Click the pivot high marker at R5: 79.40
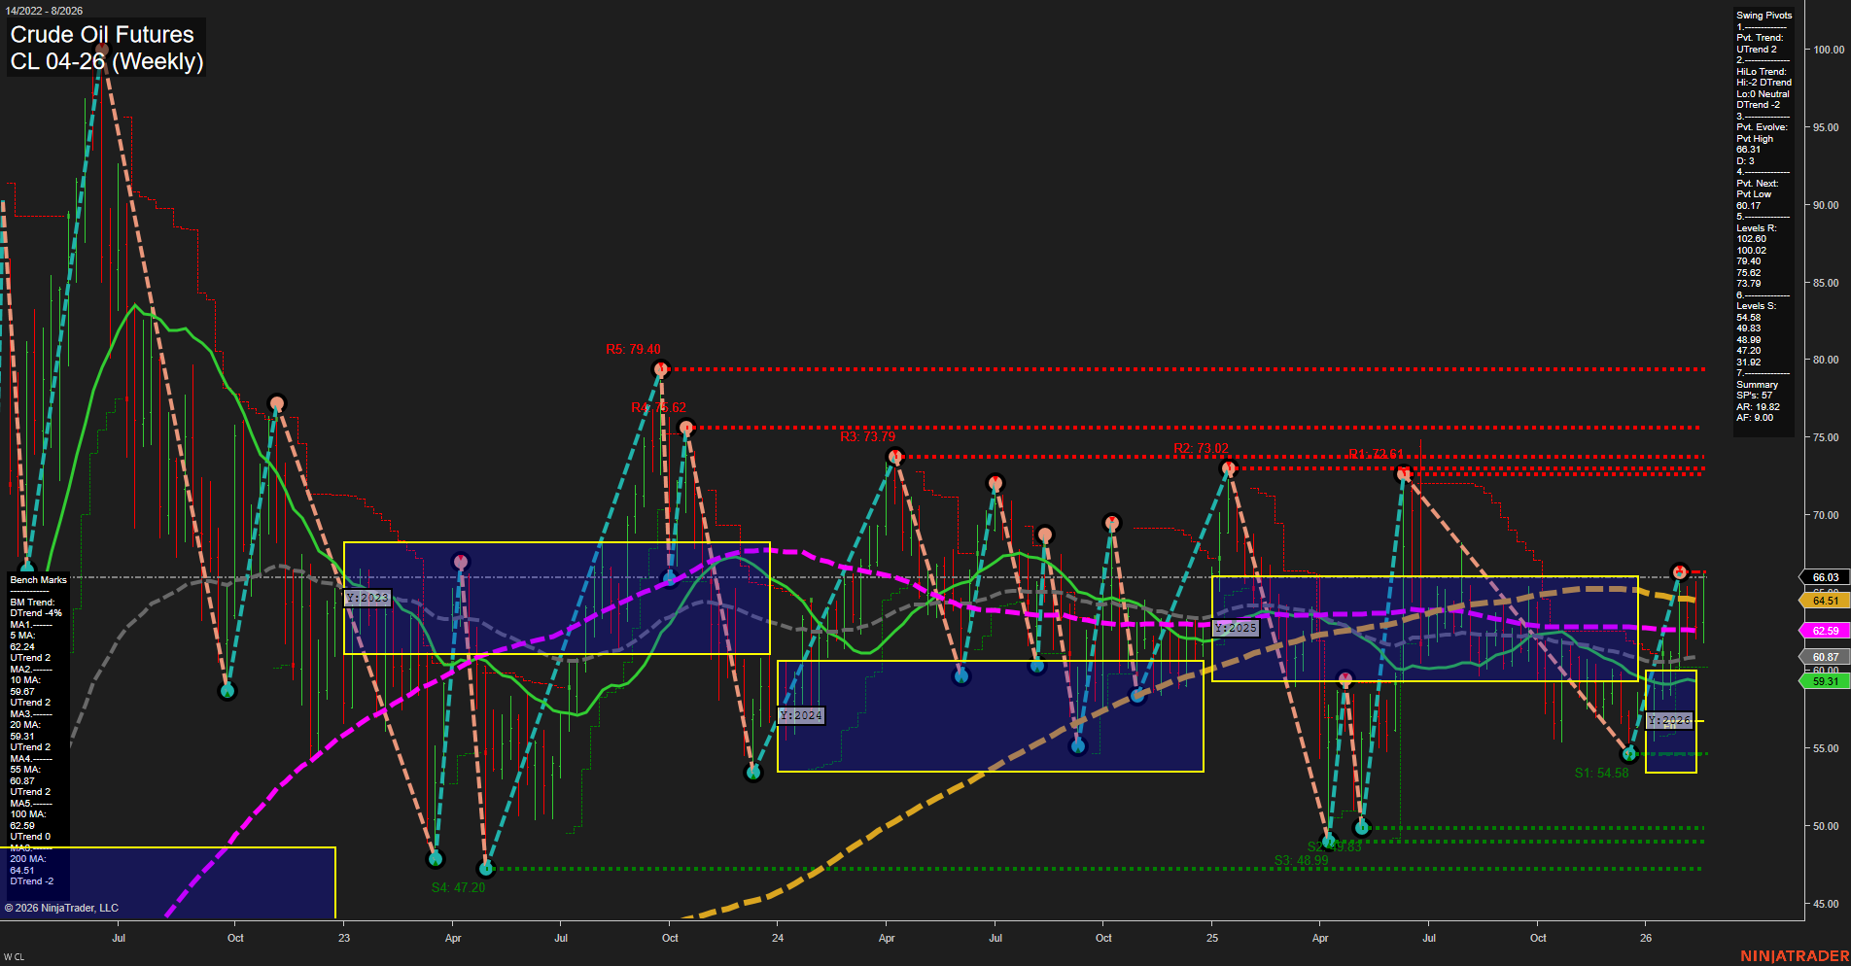This screenshot has height=966, width=1851. tap(662, 367)
